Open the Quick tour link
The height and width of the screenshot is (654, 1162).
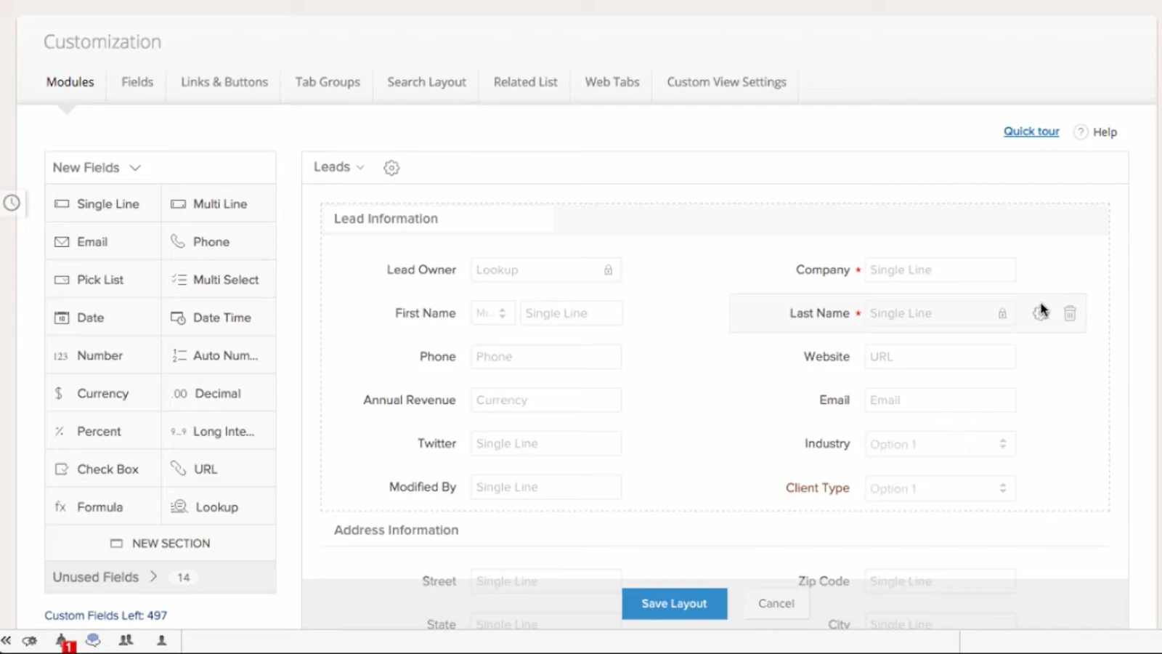click(1031, 132)
